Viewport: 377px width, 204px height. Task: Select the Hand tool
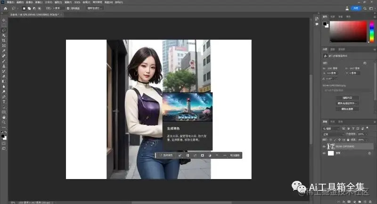4,117
